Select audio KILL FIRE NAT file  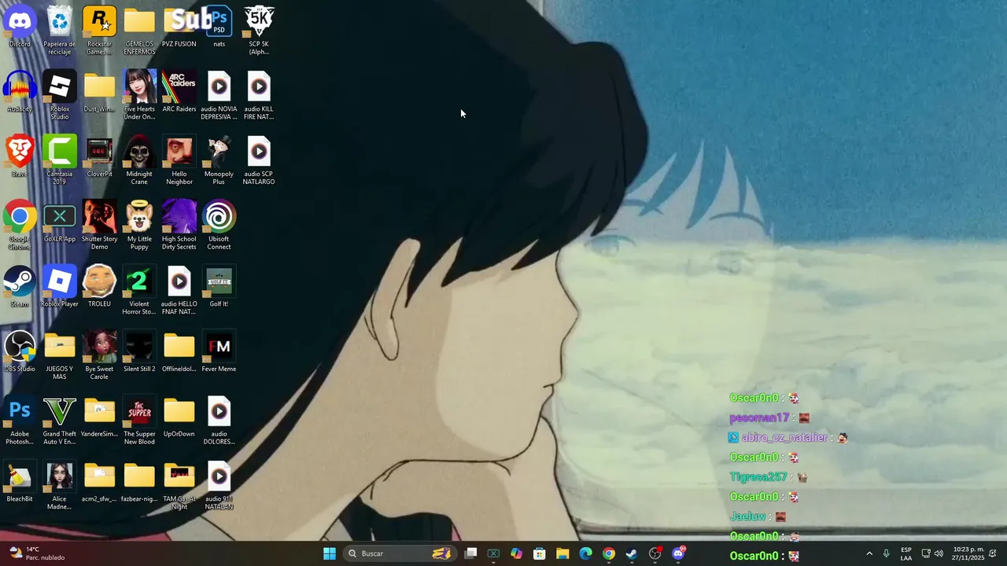(259, 96)
